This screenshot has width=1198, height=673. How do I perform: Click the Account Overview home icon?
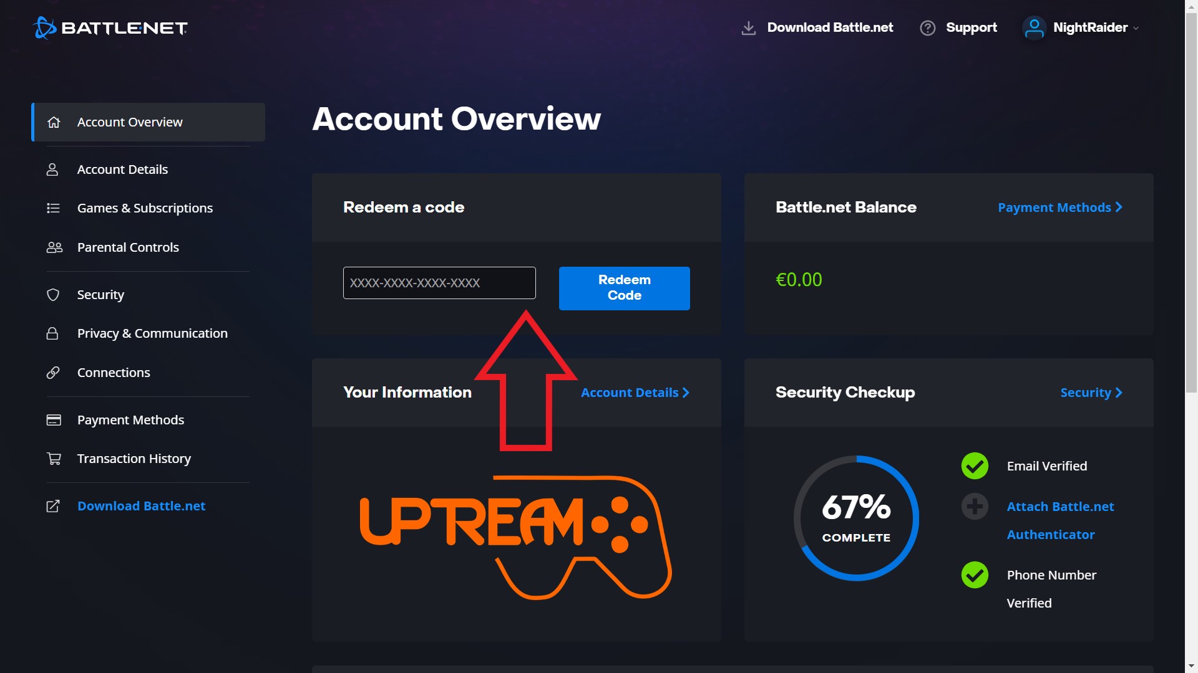click(x=54, y=122)
